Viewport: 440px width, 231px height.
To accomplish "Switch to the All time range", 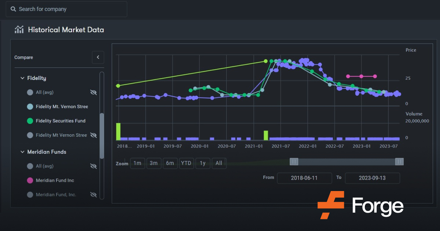I will [219, 163].
